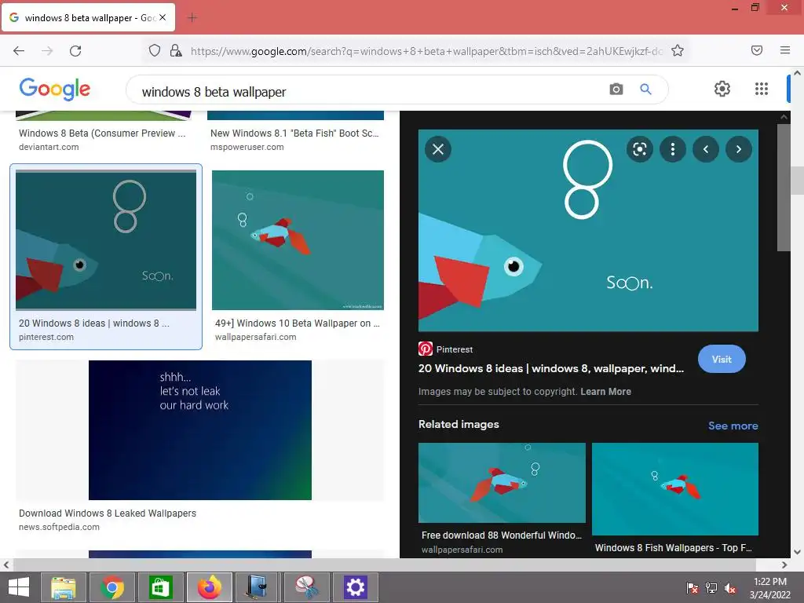Go back using the browser back arrow
Screen dimensions: 804x603
[19, 51]
